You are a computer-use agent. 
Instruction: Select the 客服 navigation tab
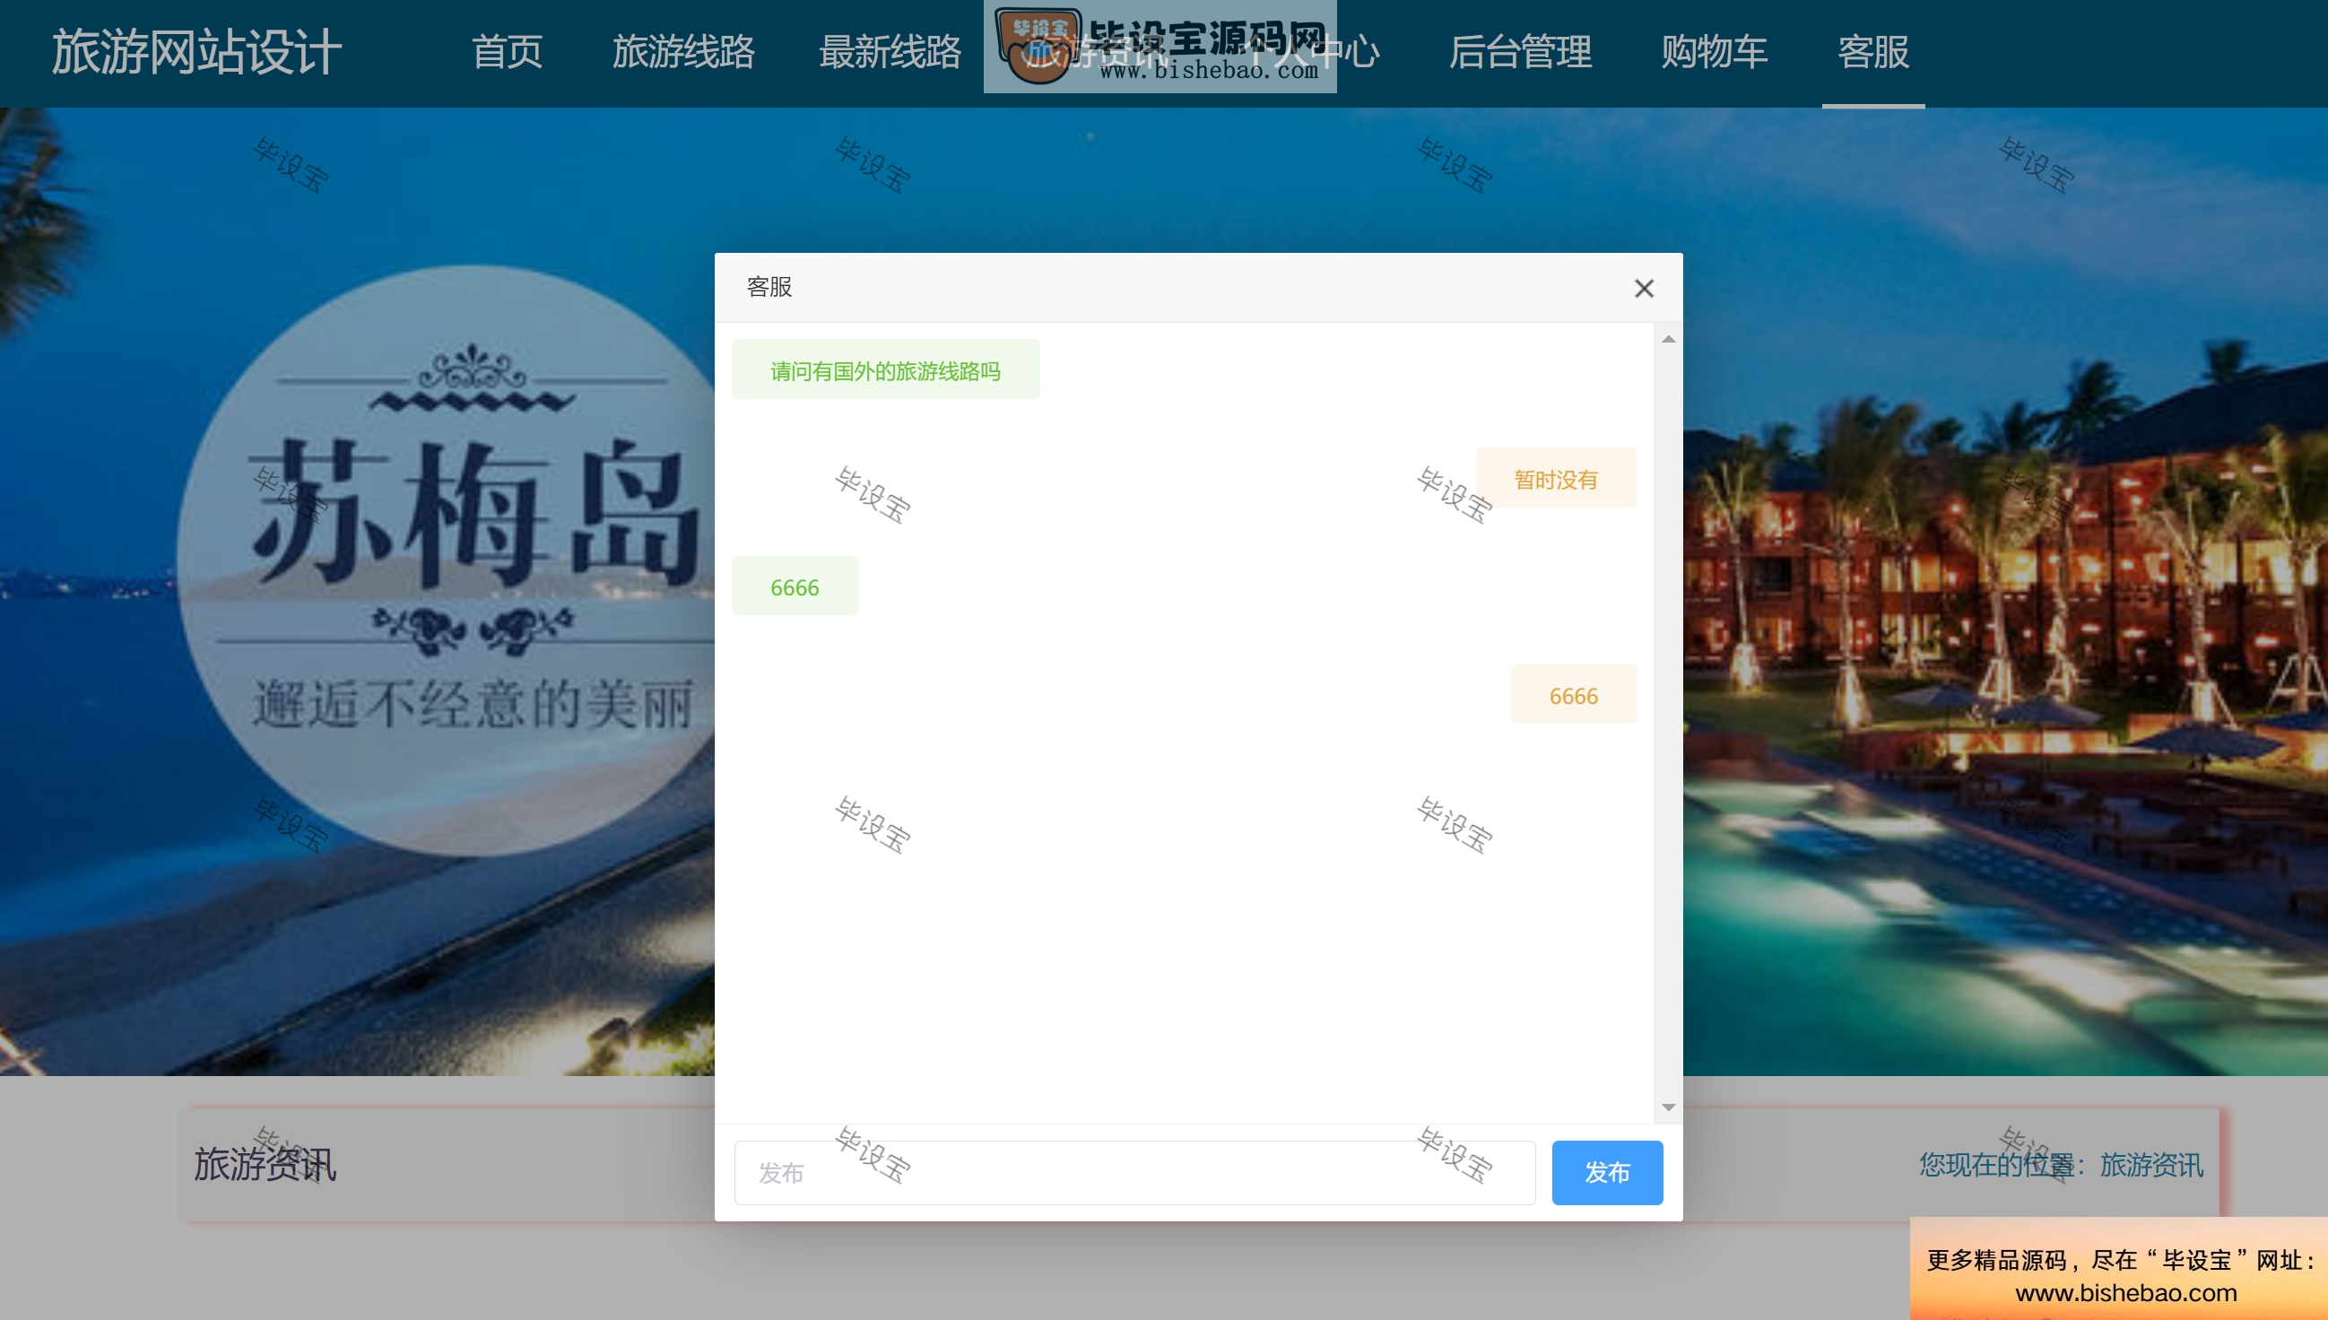pos(1873,52)
